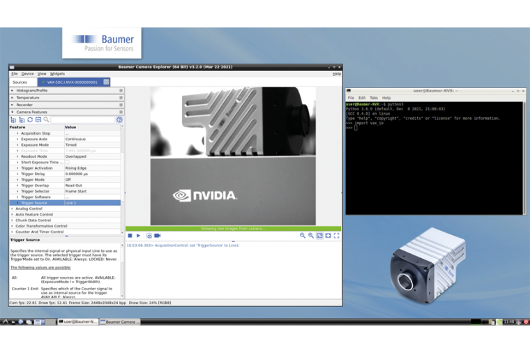The image size is (530, 353).
Task: Switch to the terminal in taskbar
Action: [77, 322]
